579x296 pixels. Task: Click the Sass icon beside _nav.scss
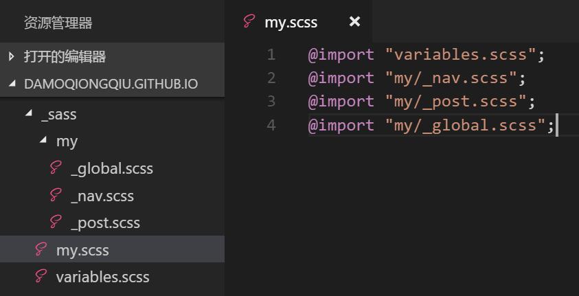click(x=56, y=196)
